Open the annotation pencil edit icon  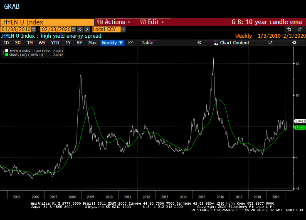(x=270, y=43)
